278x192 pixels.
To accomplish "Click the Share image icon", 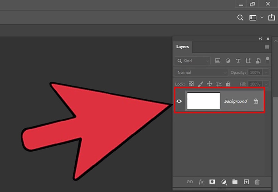I will pos(271,17).
